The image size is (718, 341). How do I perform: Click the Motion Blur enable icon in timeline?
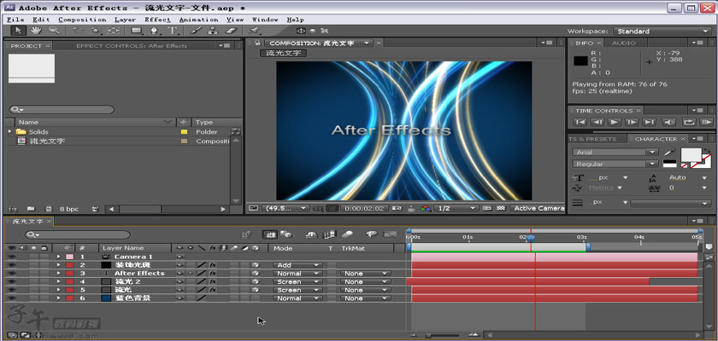pyautogui.click(x=348, y=234)
